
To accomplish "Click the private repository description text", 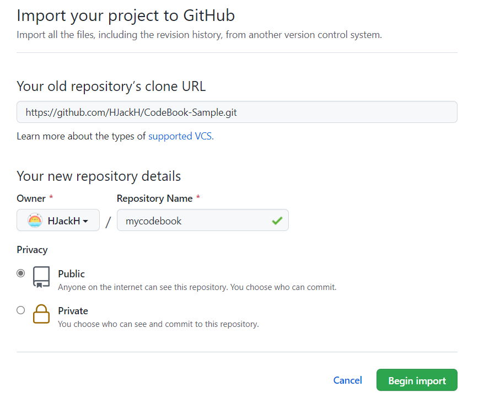I will coord(158,324).
